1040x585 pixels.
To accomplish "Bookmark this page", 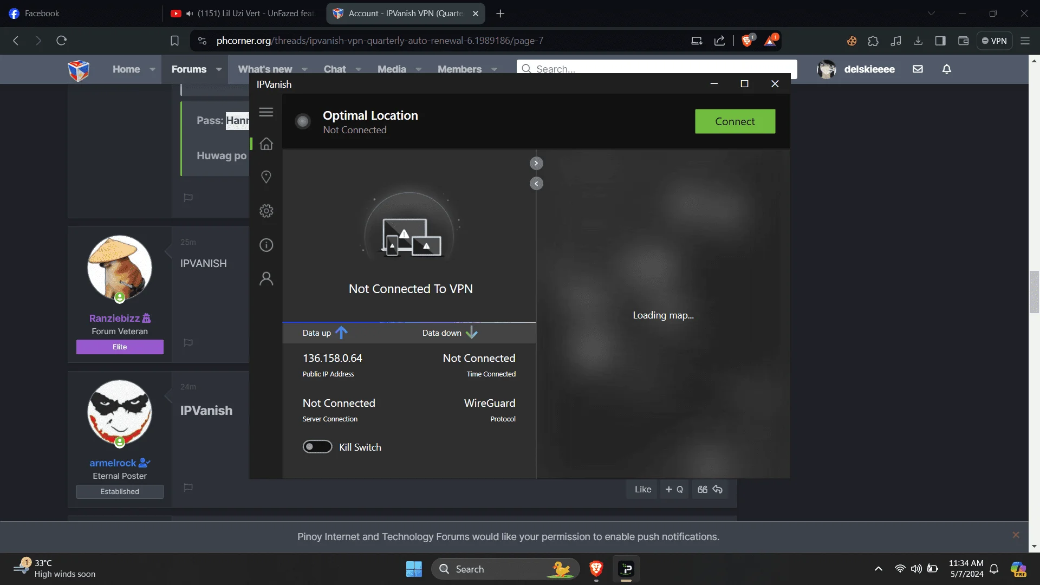I will pos(174,41).
